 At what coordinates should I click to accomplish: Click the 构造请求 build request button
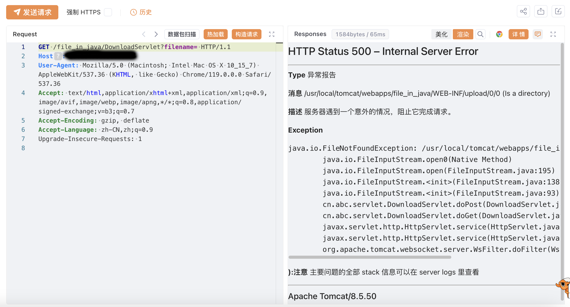coord(246,34)
